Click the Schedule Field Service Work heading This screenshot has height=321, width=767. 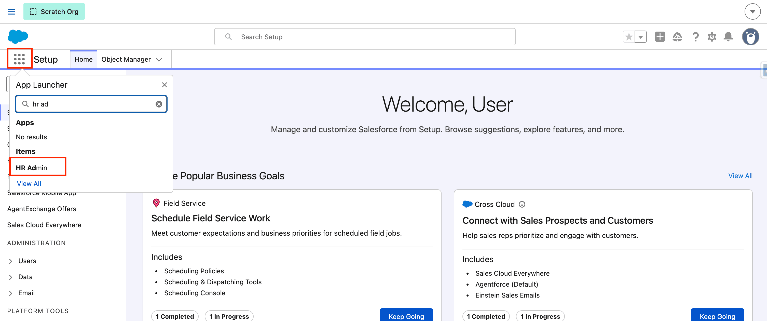[x=211, y=218]
